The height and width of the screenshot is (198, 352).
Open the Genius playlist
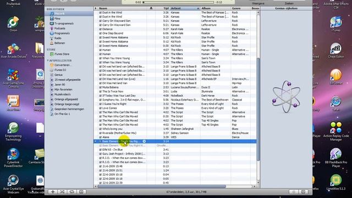[x=58, y=75]
